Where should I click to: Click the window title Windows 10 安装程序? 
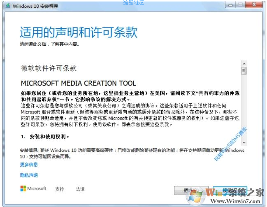coord(35,6)
